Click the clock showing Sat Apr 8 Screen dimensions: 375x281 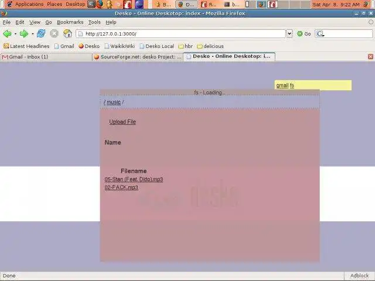(336, 4)
